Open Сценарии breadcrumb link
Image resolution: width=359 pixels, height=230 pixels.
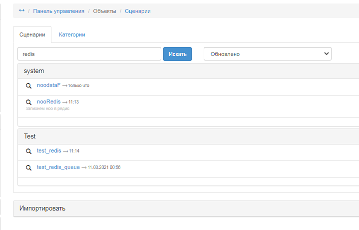(138, 11)
